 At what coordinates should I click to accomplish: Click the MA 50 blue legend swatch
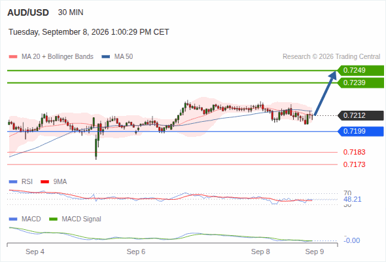(x=106, y=57)
